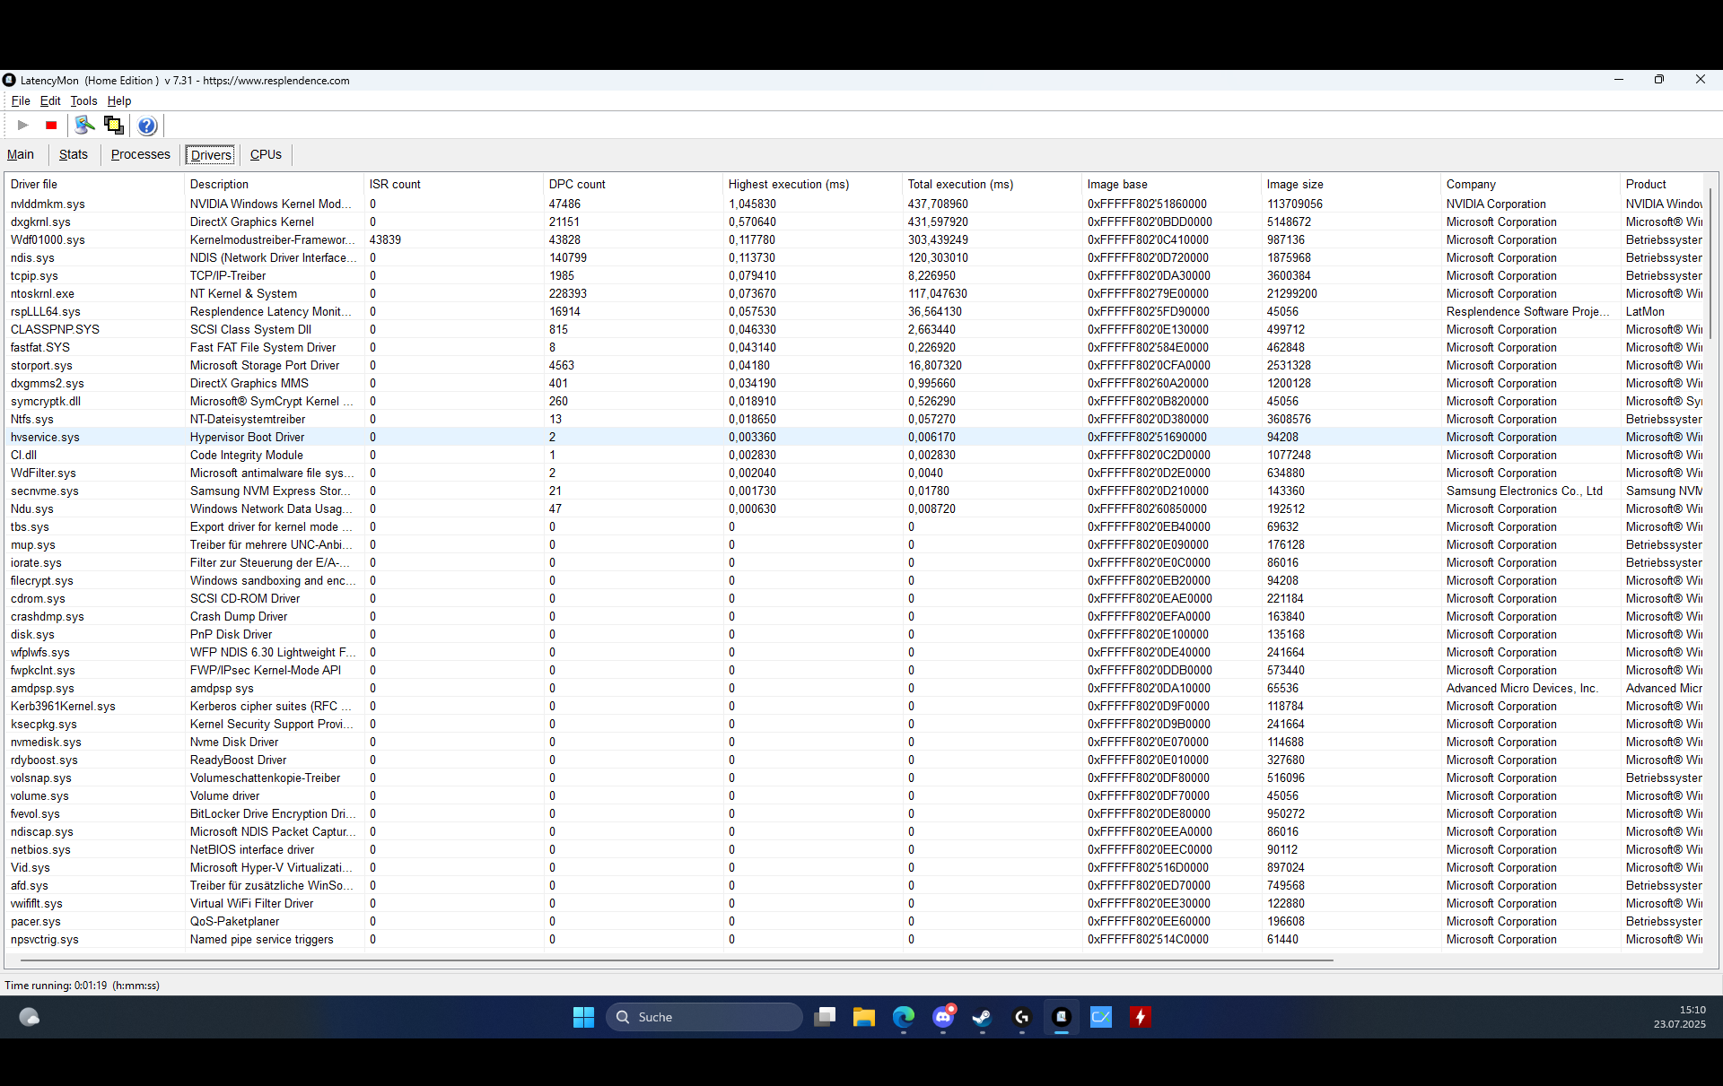
Task: Open Steam from the taskbar
Action: click(x=982, y=1017)
